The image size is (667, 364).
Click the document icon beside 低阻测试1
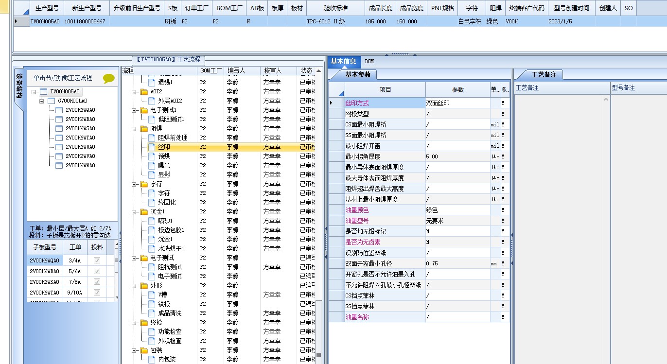click(151, 120)
